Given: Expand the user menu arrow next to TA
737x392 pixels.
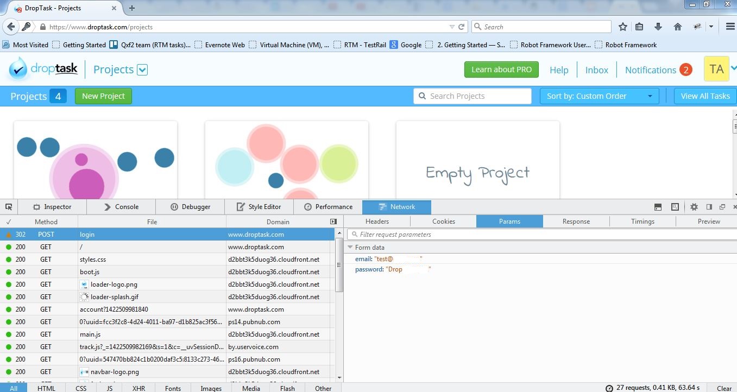Looking at the screenshot, I should pyautogui.click(x=733, y=68).
